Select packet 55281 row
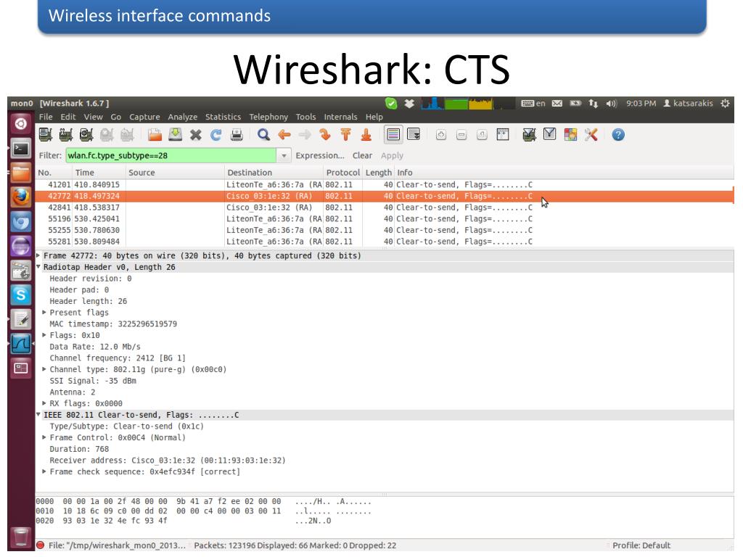 tap(385, 242)
